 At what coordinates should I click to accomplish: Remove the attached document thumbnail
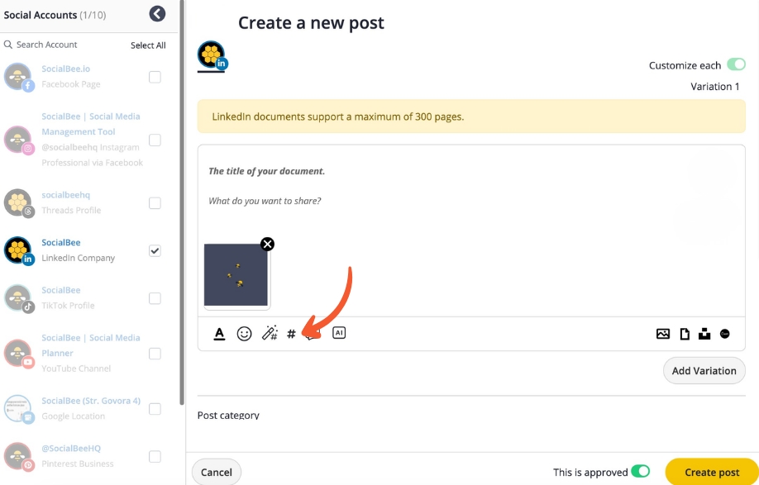(x=267, y=244)
